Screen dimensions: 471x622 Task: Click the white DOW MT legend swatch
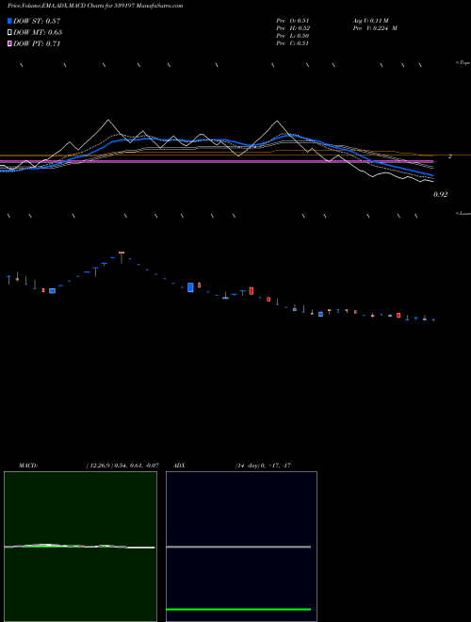(10, 32)
